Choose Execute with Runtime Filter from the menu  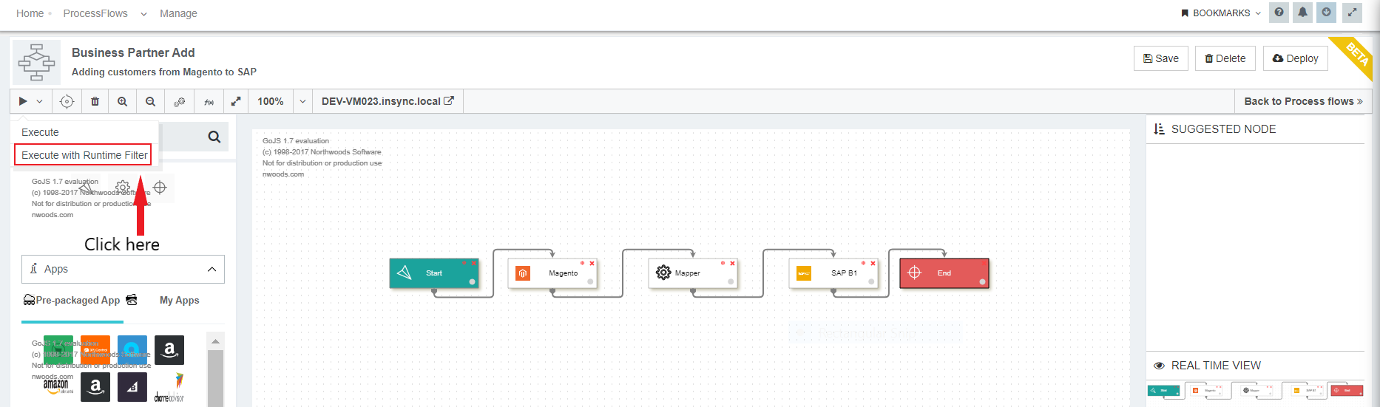click(84, 155)
